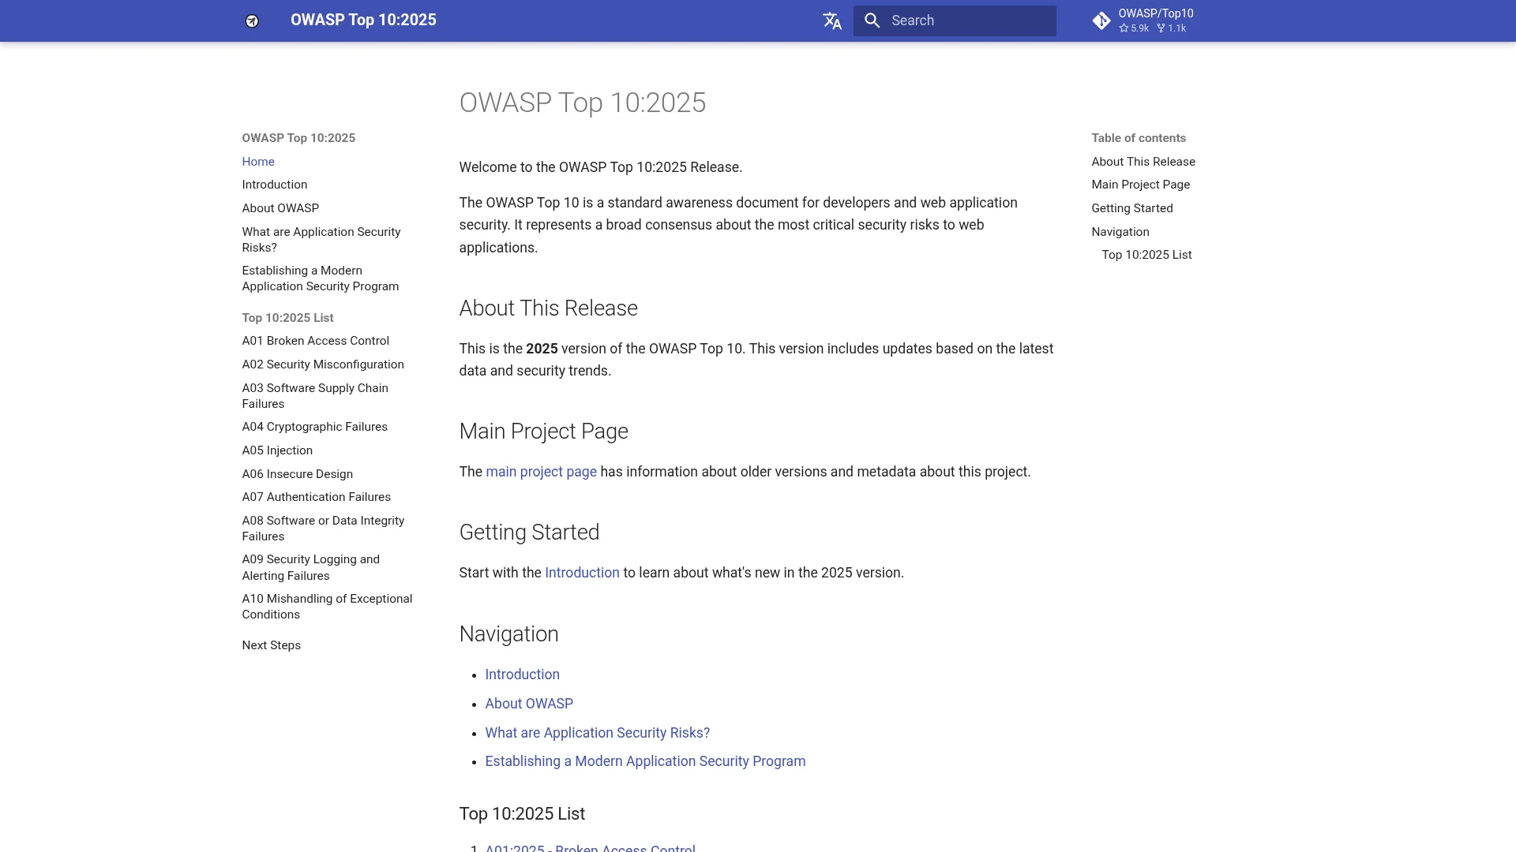Click the git repository icon for OWASP/Top10
Image resolution: width=1516 pixels, height=852 pixels.
coord(1101,21)
